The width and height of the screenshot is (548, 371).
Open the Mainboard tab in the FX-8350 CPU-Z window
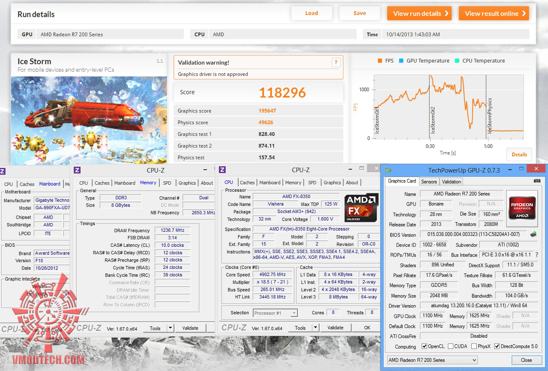[270, 183]
